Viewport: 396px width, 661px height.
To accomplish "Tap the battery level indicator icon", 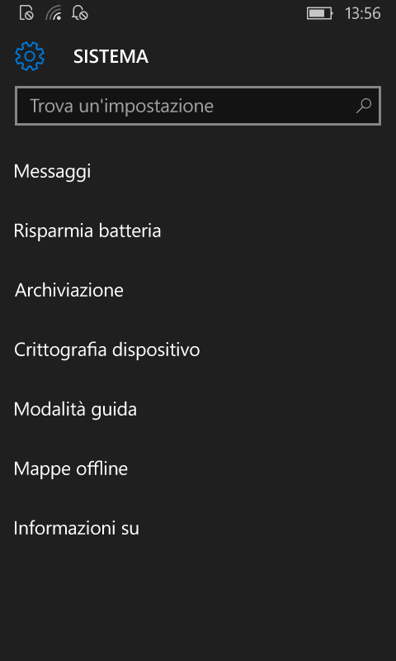I will click(x=320, y=13).
